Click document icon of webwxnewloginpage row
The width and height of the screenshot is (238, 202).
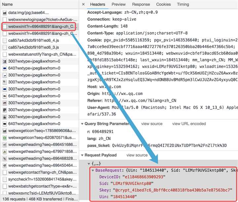click(x=5, y=20)
